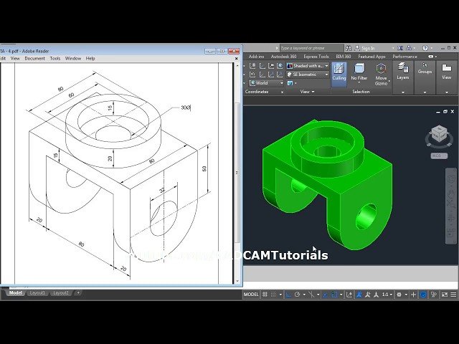
Task: Open the Sign In dropdown arrow
Action: click(393, 48)
